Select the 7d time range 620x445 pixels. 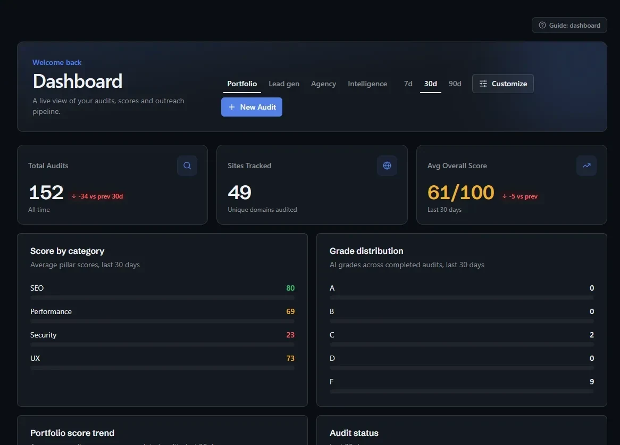408,84
